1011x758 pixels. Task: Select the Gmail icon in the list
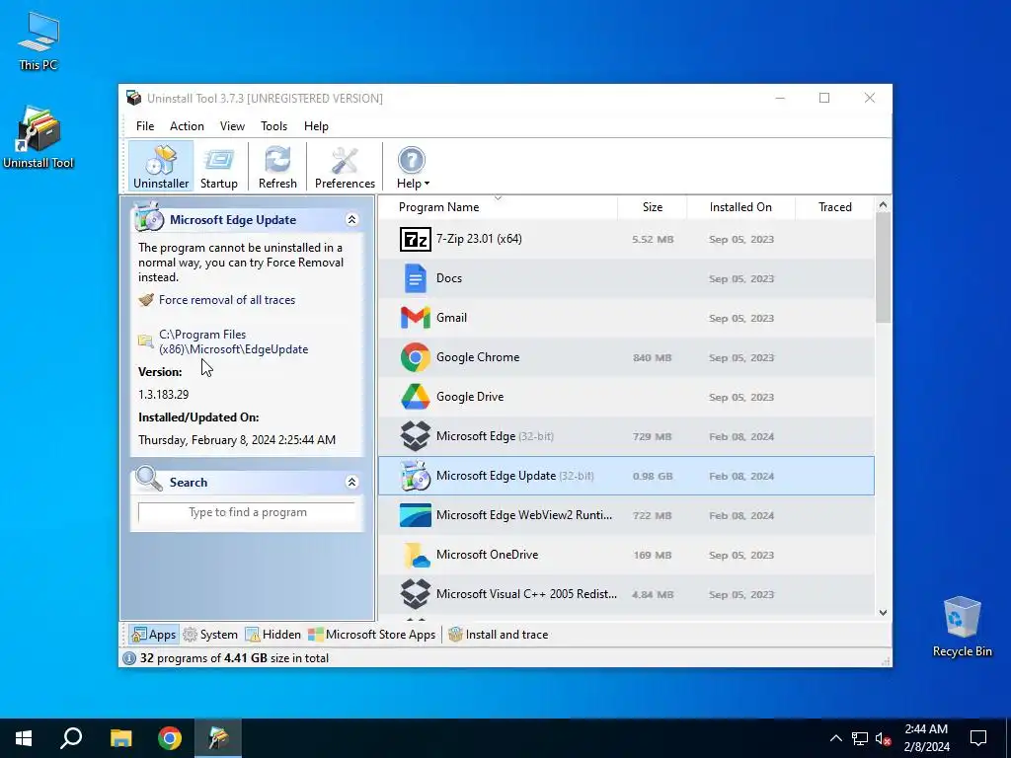(416, 318)
